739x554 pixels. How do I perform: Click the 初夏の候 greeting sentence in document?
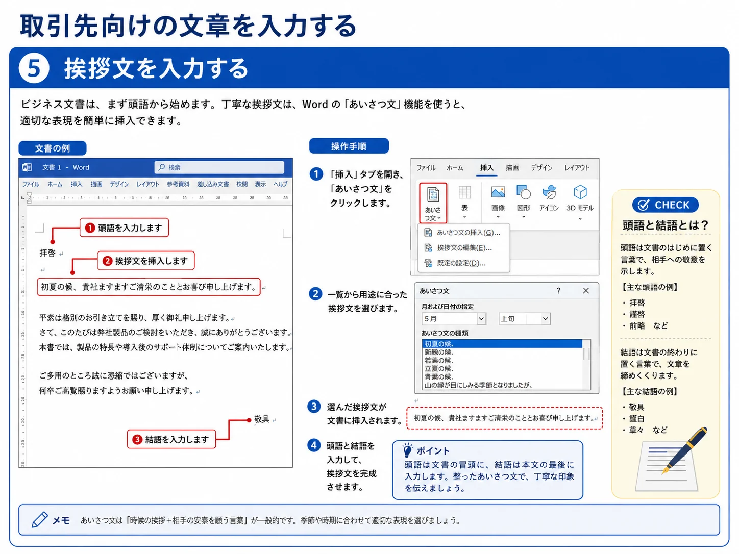point(149,287)
